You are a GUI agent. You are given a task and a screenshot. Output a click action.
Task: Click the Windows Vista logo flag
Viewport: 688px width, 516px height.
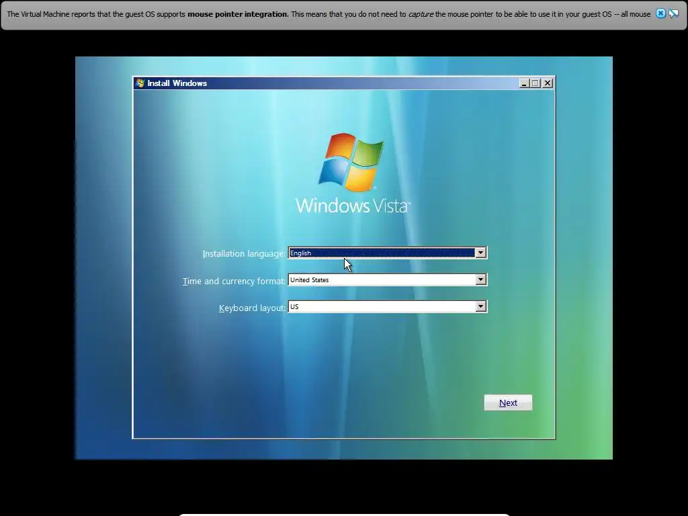[351, 163]
